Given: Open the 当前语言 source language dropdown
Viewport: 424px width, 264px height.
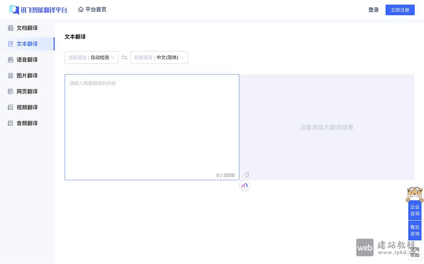Looking at the screenshot, I should pos(92,57).
